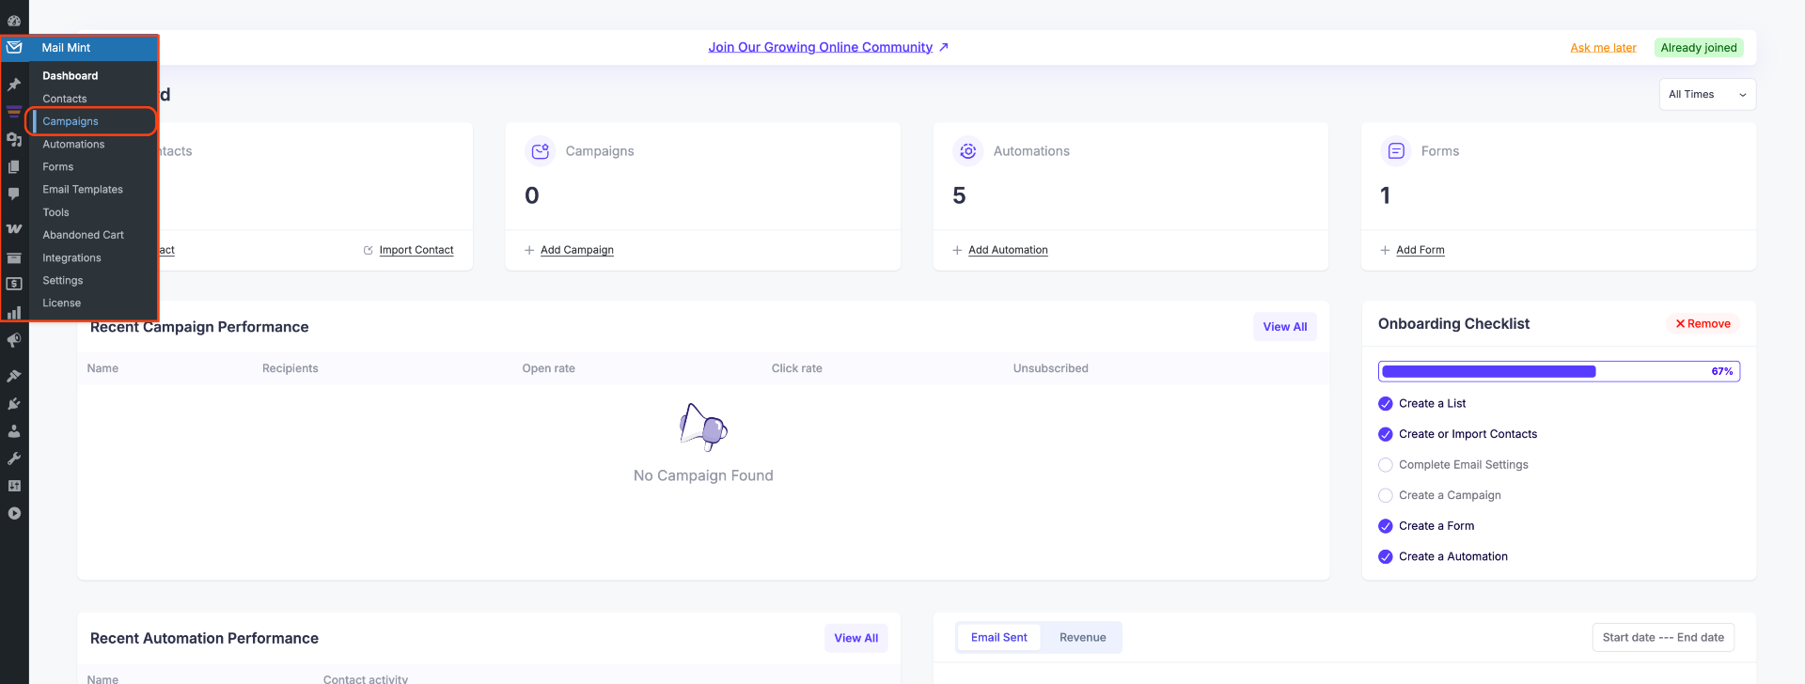Open the Users person icon
This screenshot has width=1805, height=684.
(x=14, y=431)
